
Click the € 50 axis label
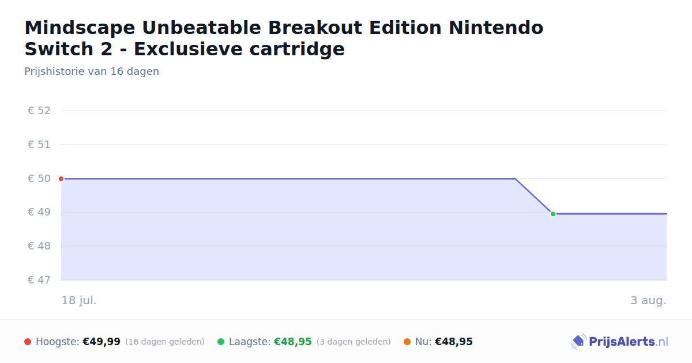click(39, 179)
